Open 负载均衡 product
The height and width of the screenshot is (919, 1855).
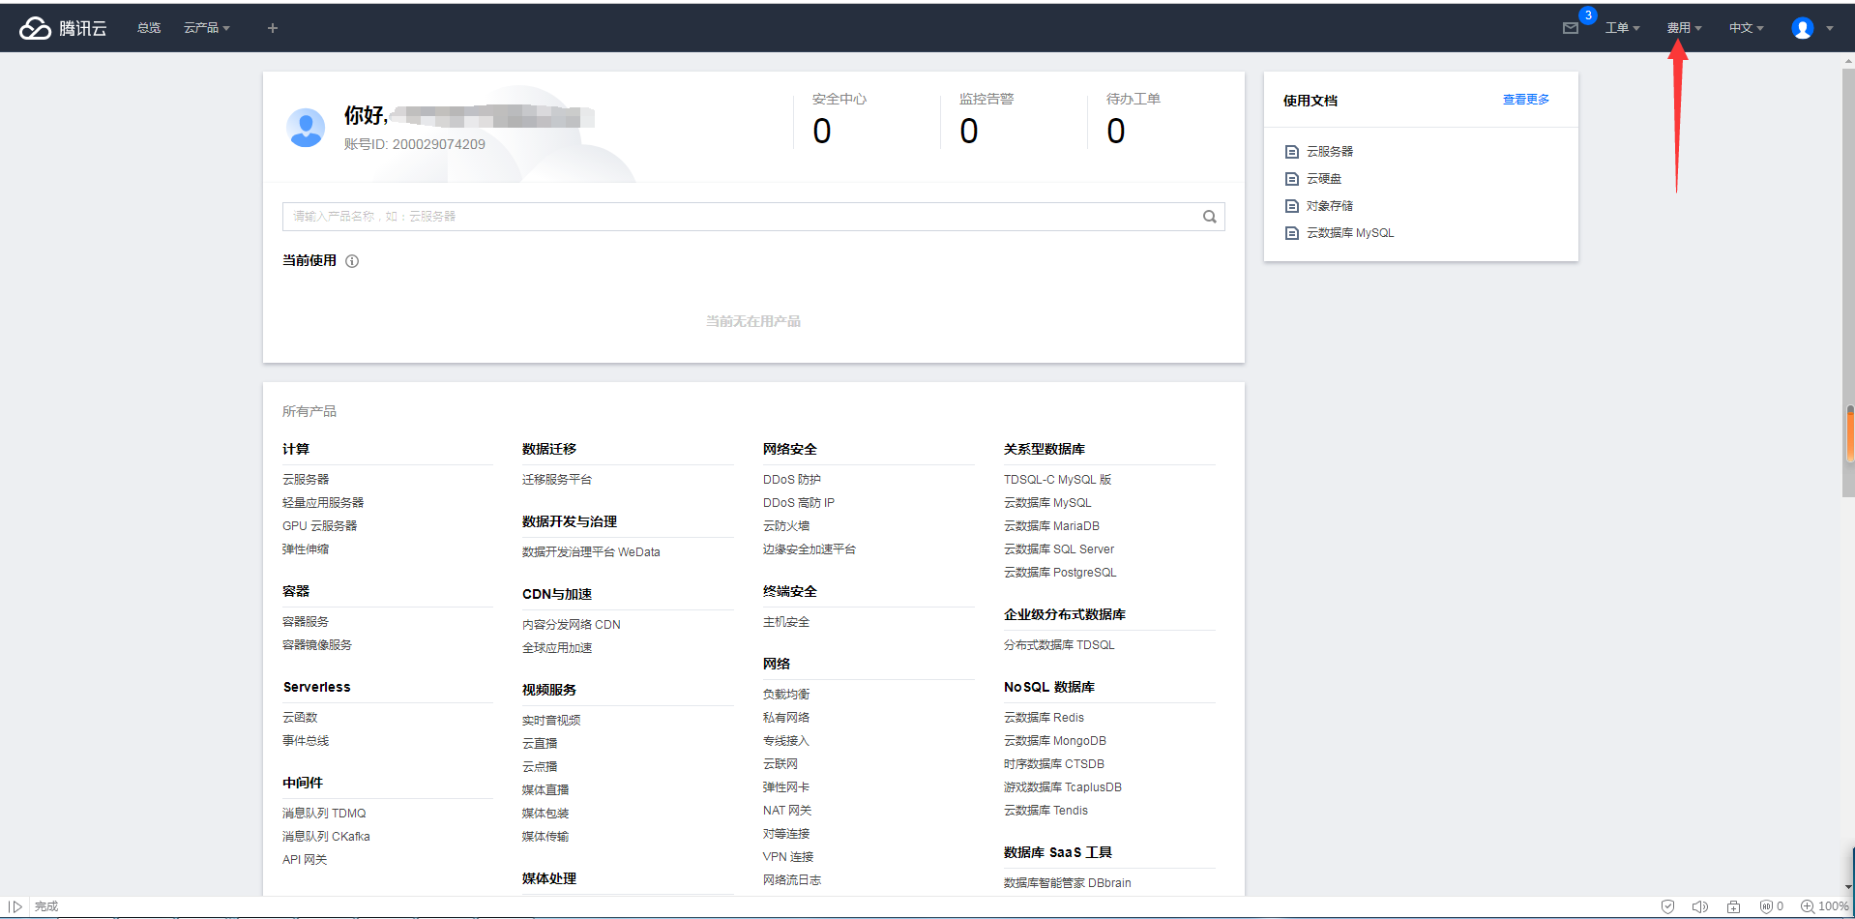(786, 695)
